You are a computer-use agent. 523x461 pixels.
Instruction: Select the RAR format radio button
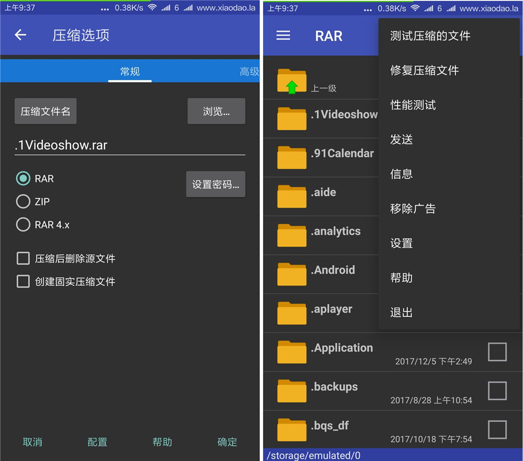(x=23, y=178)
